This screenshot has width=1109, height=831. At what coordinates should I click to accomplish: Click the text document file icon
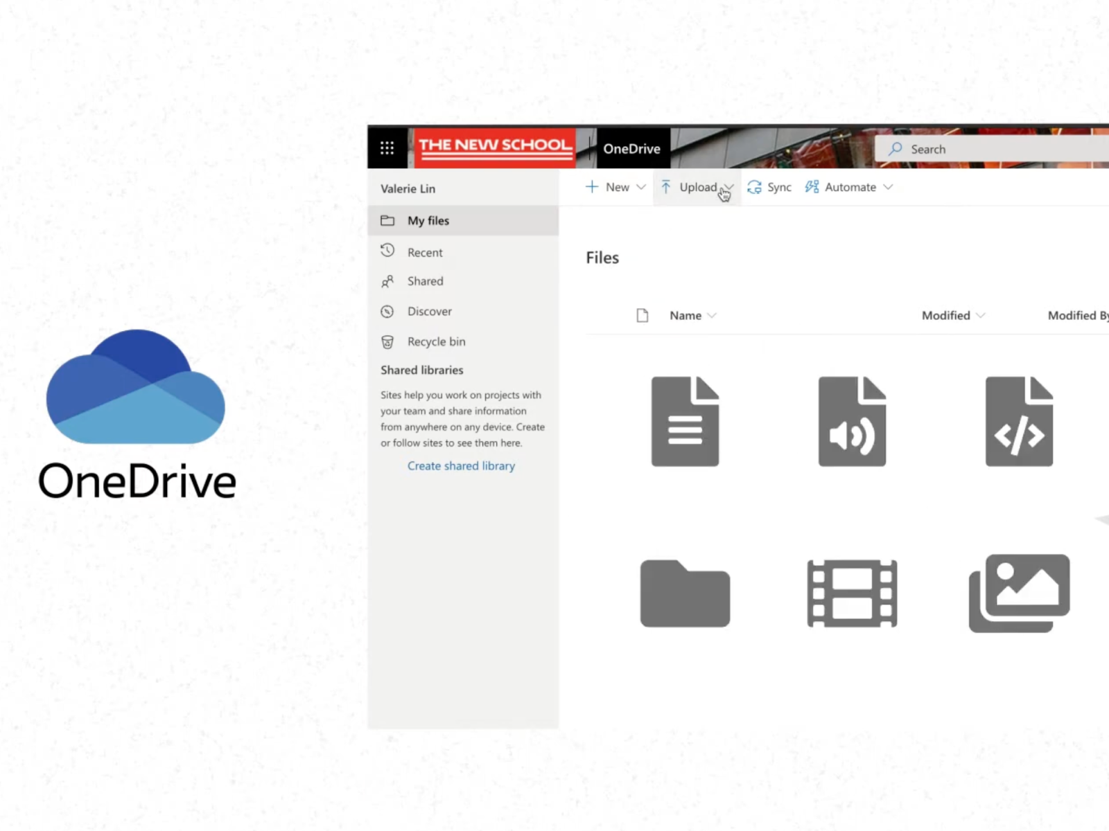point(685,421)
